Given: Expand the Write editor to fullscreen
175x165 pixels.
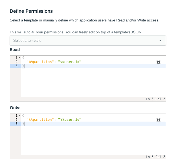Looking at the screenshot, I should point(159,120).
